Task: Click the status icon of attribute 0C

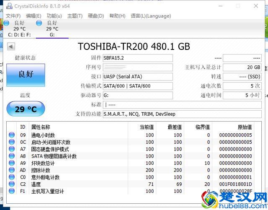Action: point(12,142)
